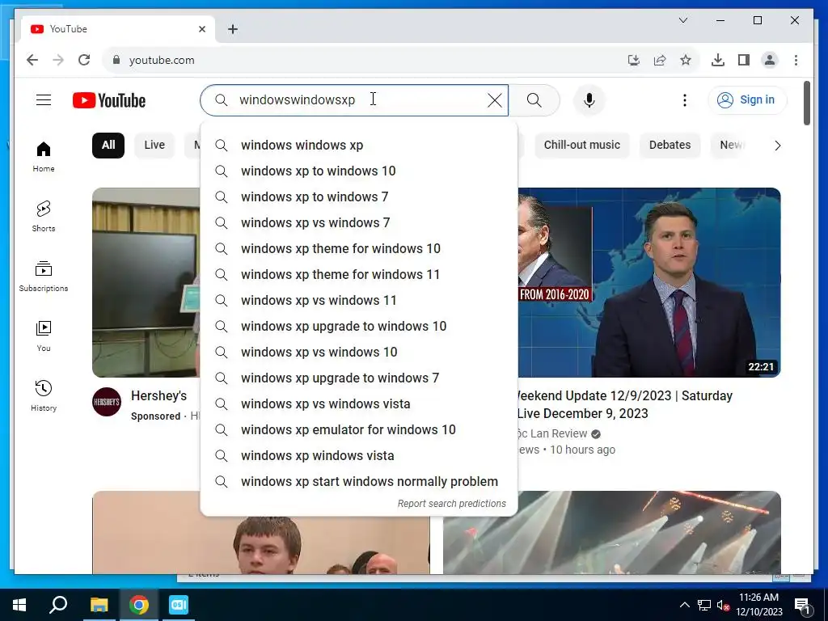The image size is (828, 621).
Task: Go to Home in the sidebar
Action: click(44, 157)
